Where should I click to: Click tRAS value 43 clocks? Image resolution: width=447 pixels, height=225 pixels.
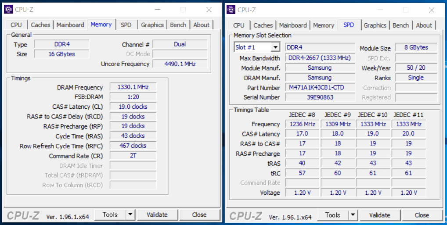point(133,136)
